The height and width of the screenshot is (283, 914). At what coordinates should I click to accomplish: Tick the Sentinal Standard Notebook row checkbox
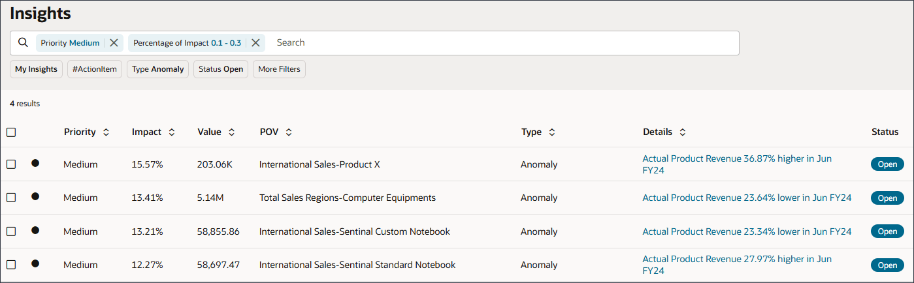(x=11, y=265)
